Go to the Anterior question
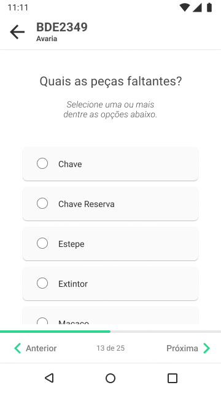Viewport: 221px width, 393px height. (x=36, y=348)
